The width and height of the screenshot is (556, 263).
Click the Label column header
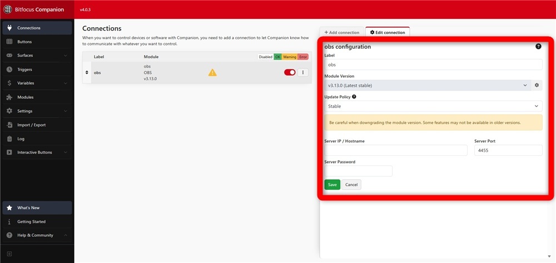[x=99, y=57]
